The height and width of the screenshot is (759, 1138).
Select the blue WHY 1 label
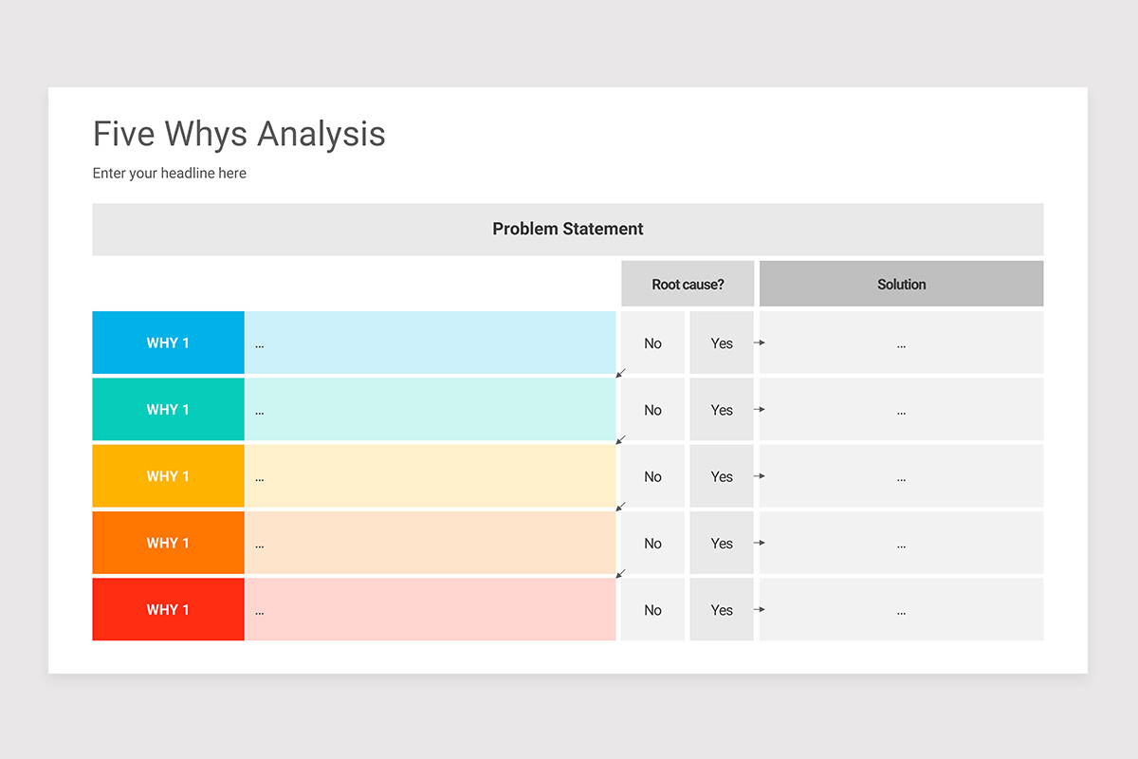click(x=168, y=342)
